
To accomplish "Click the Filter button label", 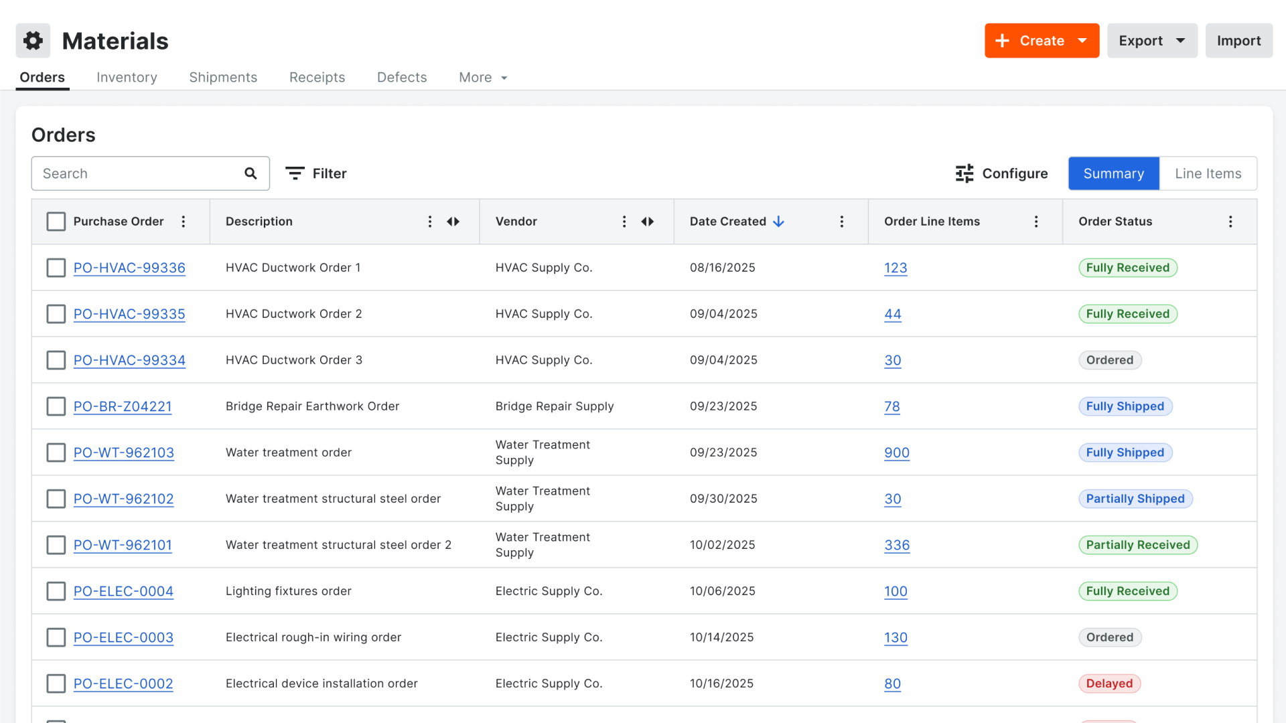I will point(330,173).
